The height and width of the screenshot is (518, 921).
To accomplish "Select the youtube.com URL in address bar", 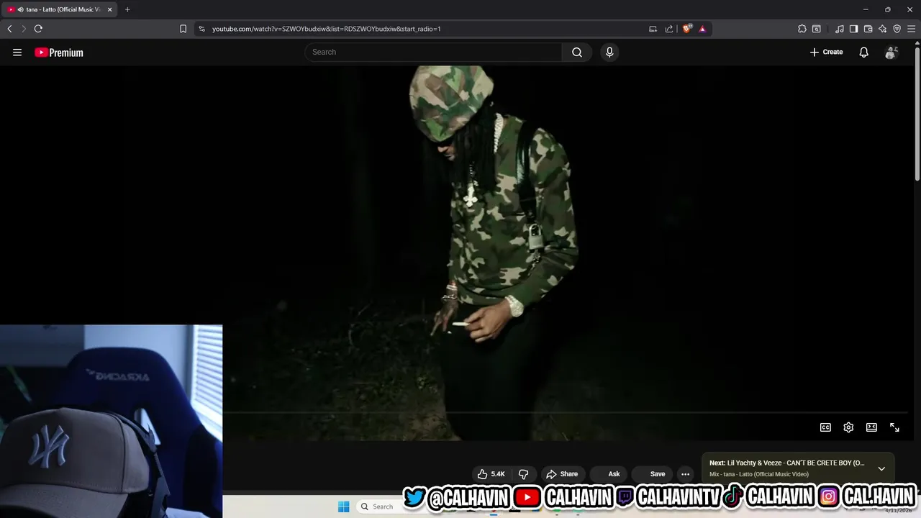I will click(x=326, y=29).
